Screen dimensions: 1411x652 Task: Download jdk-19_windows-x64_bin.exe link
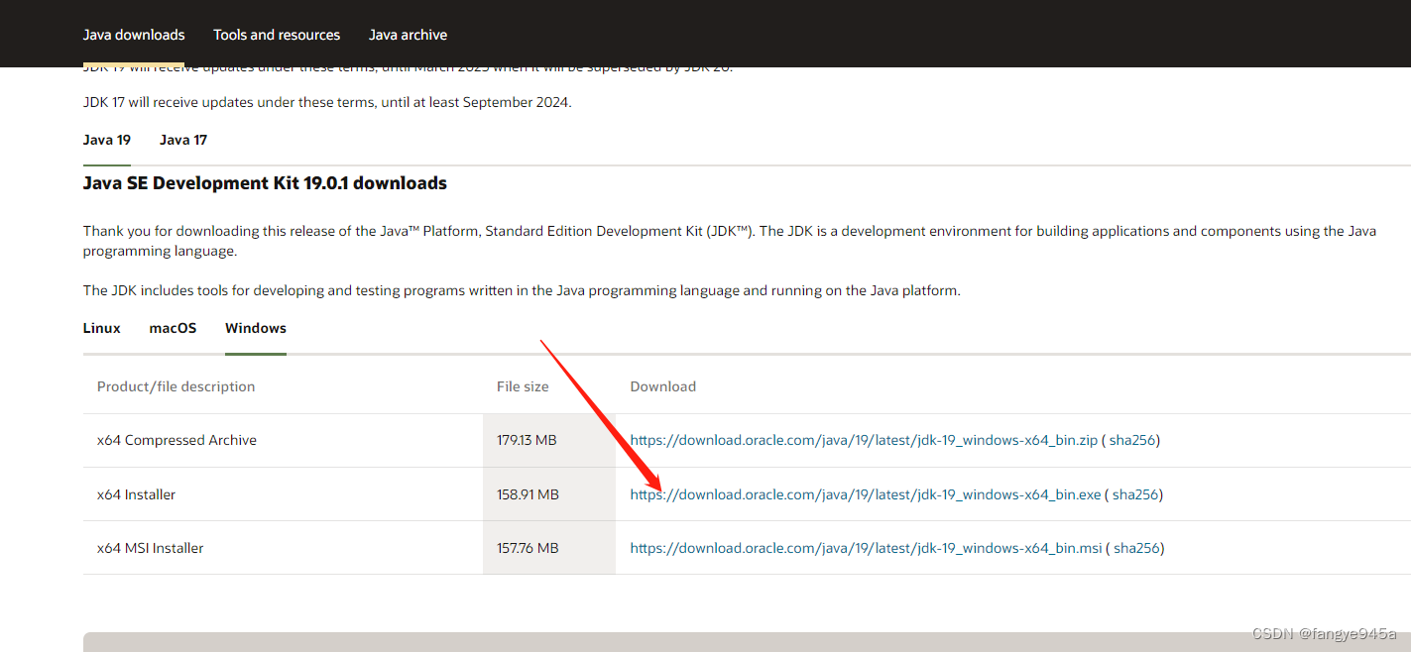click(x=866, y=493)
